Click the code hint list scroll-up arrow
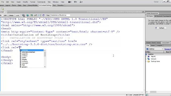Viewport: 171px width, 96px height. pos(45,50)
